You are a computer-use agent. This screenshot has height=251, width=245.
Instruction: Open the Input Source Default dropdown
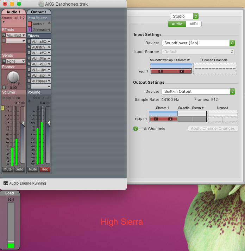pyautogui.click(x=198, y=52)
